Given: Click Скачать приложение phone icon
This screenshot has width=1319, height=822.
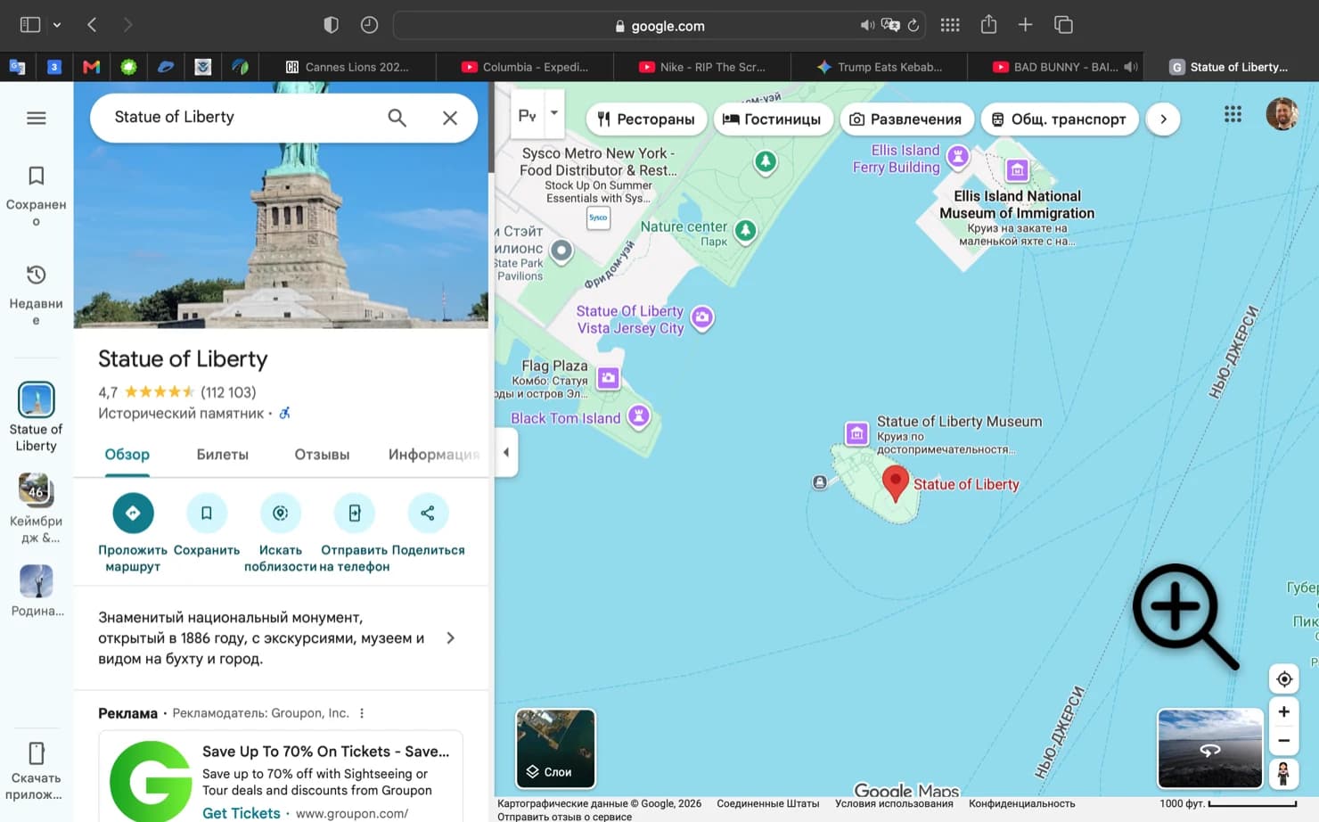Looking at the screenshot, I should click(x=37, y=753).
